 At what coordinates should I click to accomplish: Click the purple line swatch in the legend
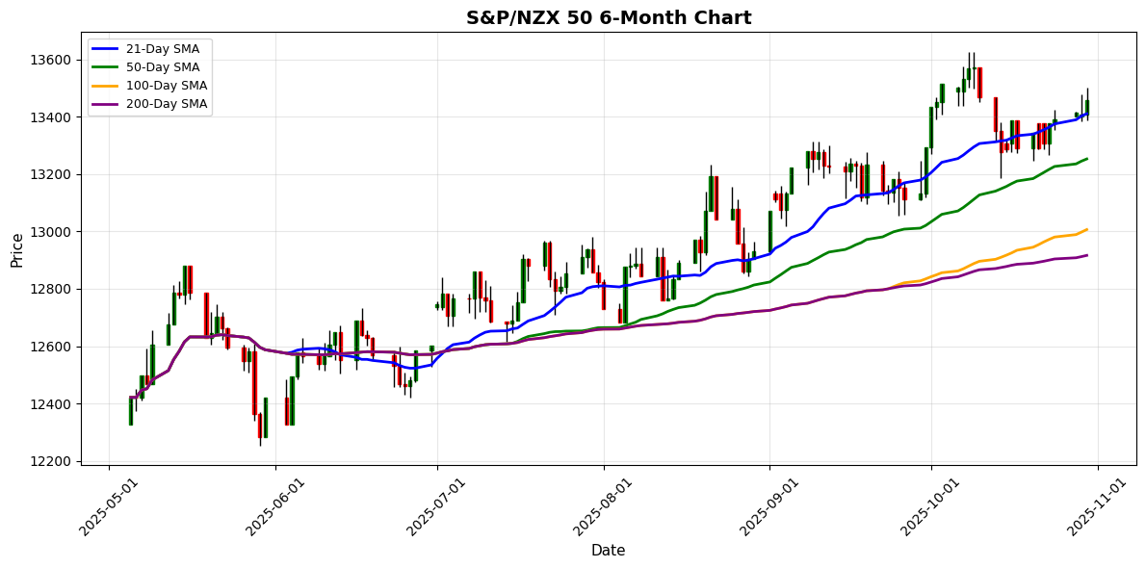107,104
